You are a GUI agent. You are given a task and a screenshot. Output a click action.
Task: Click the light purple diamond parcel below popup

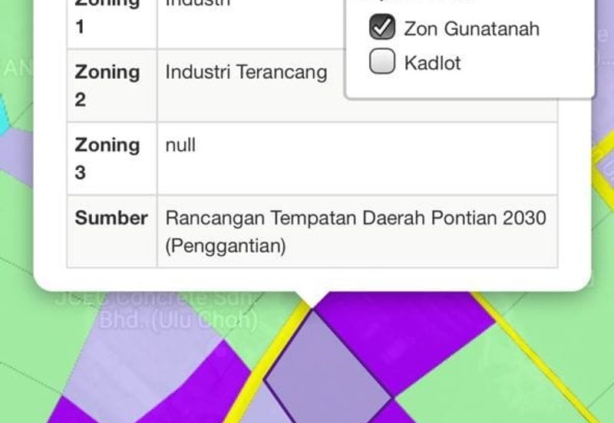328,369
